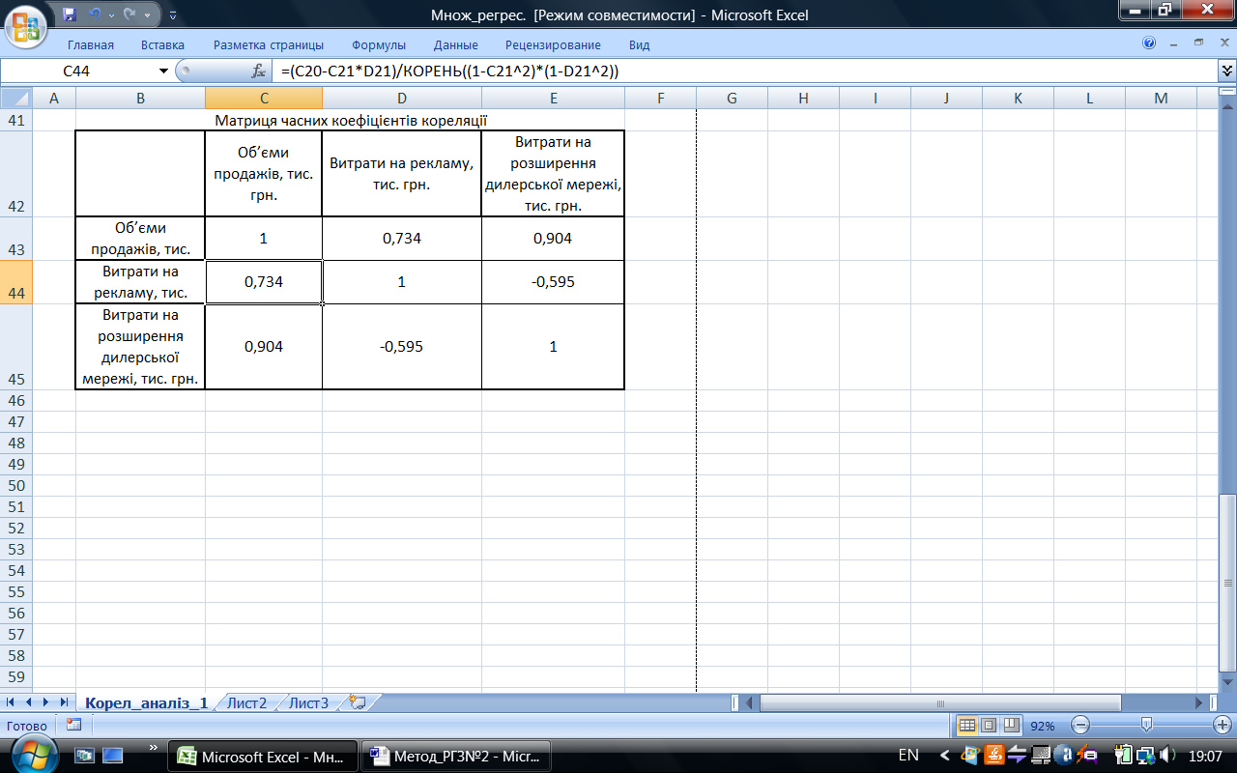Open the Вставка ribbon tab
Image resolution: width=1237 pixels, height=773 pixels.
(162, 44)
